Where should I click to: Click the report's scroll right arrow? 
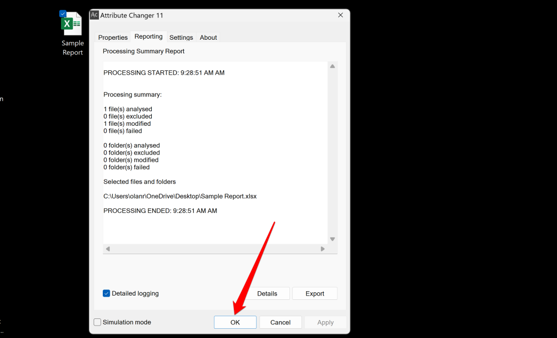pyautogui.click(x=323, y=249)
